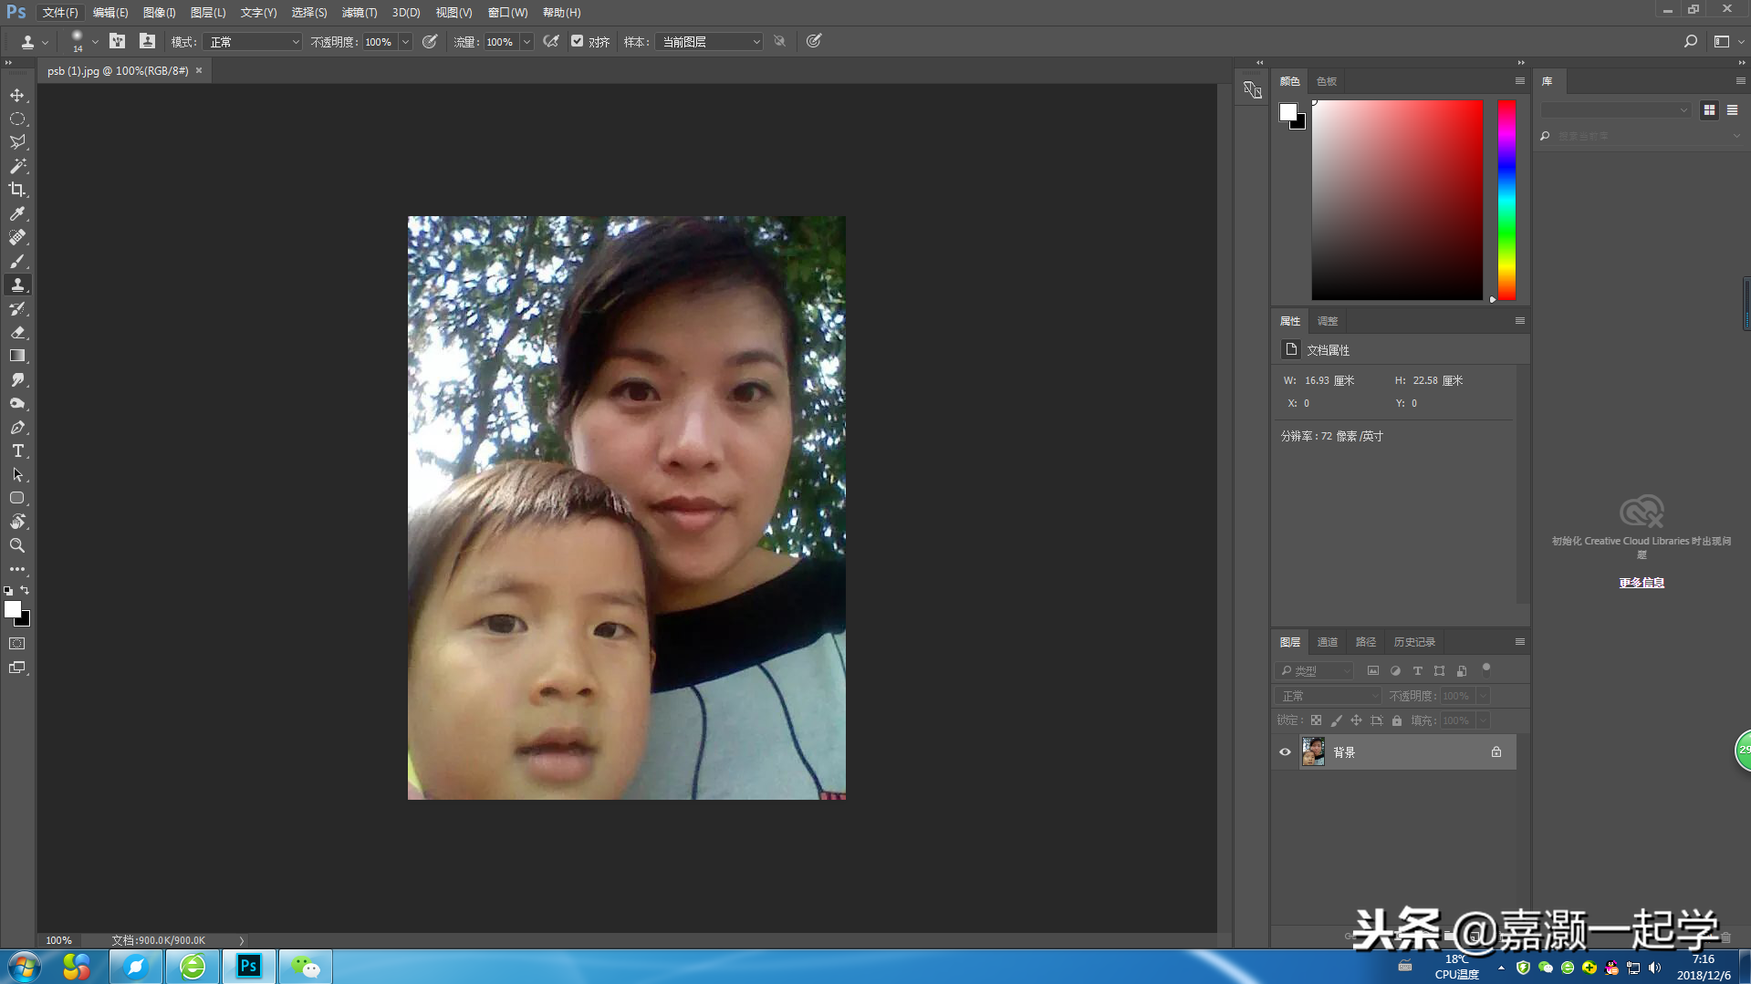Select the History Brush tool
Screen dimensions: 1751x984
17,308
